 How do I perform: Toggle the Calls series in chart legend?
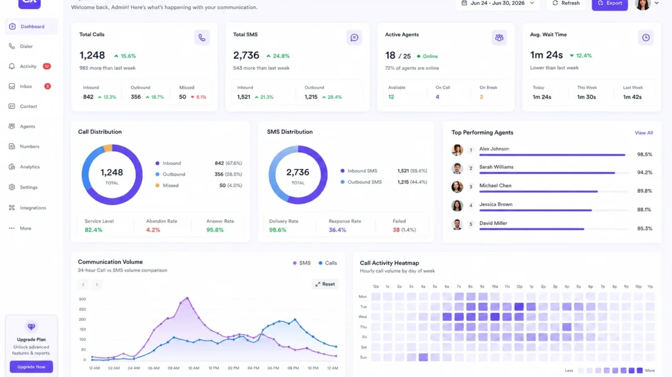coord(328,263)
